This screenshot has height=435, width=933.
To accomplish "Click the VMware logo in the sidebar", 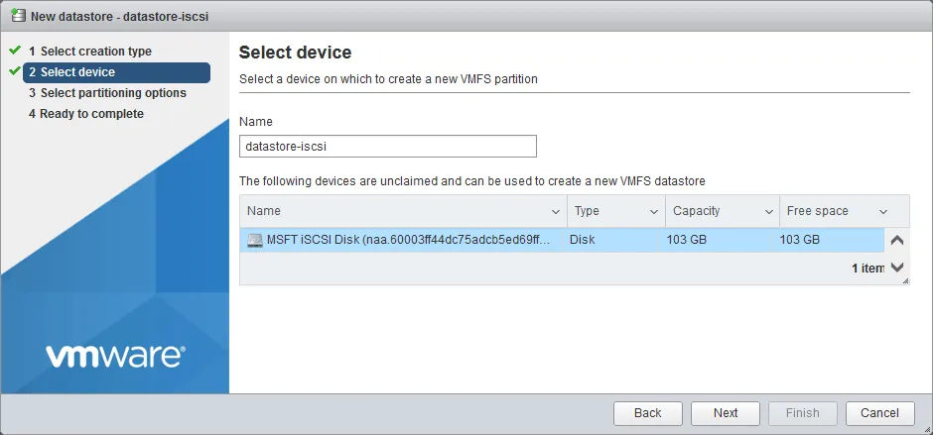I will [x=114, y=355].
